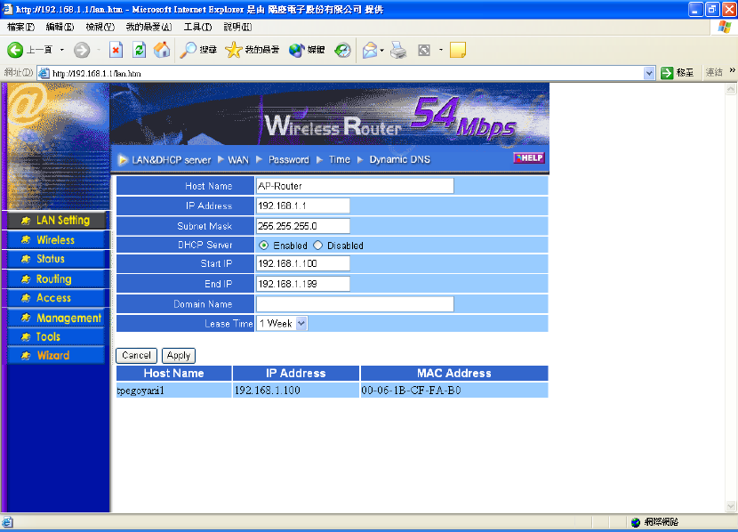Click the Go green arrow icon
The width and height of the screenshot is (738, 532).
coord(667,73)
